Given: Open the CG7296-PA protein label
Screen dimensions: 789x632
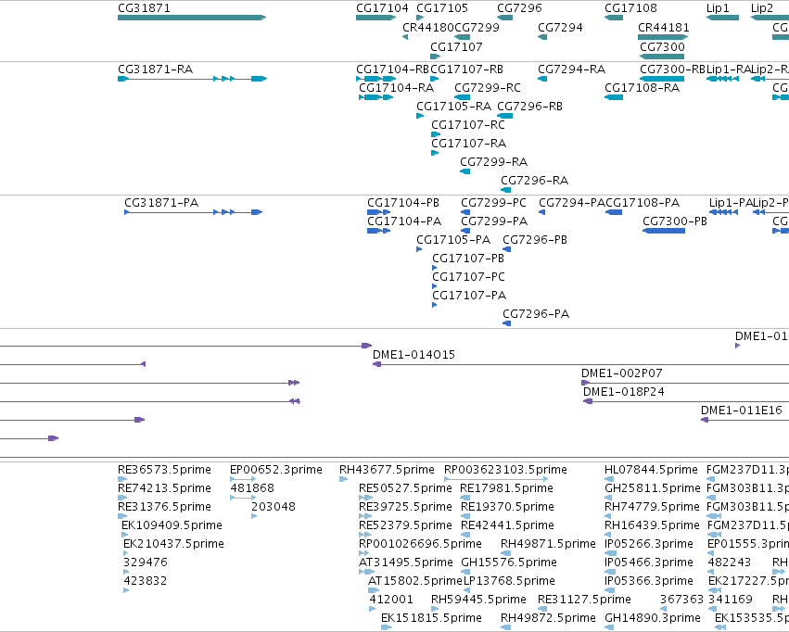Looking at the screenshot, I should click(536, 314).
